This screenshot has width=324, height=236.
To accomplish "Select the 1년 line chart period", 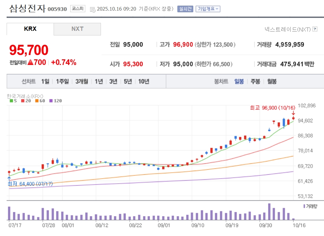I will [99, 82].
